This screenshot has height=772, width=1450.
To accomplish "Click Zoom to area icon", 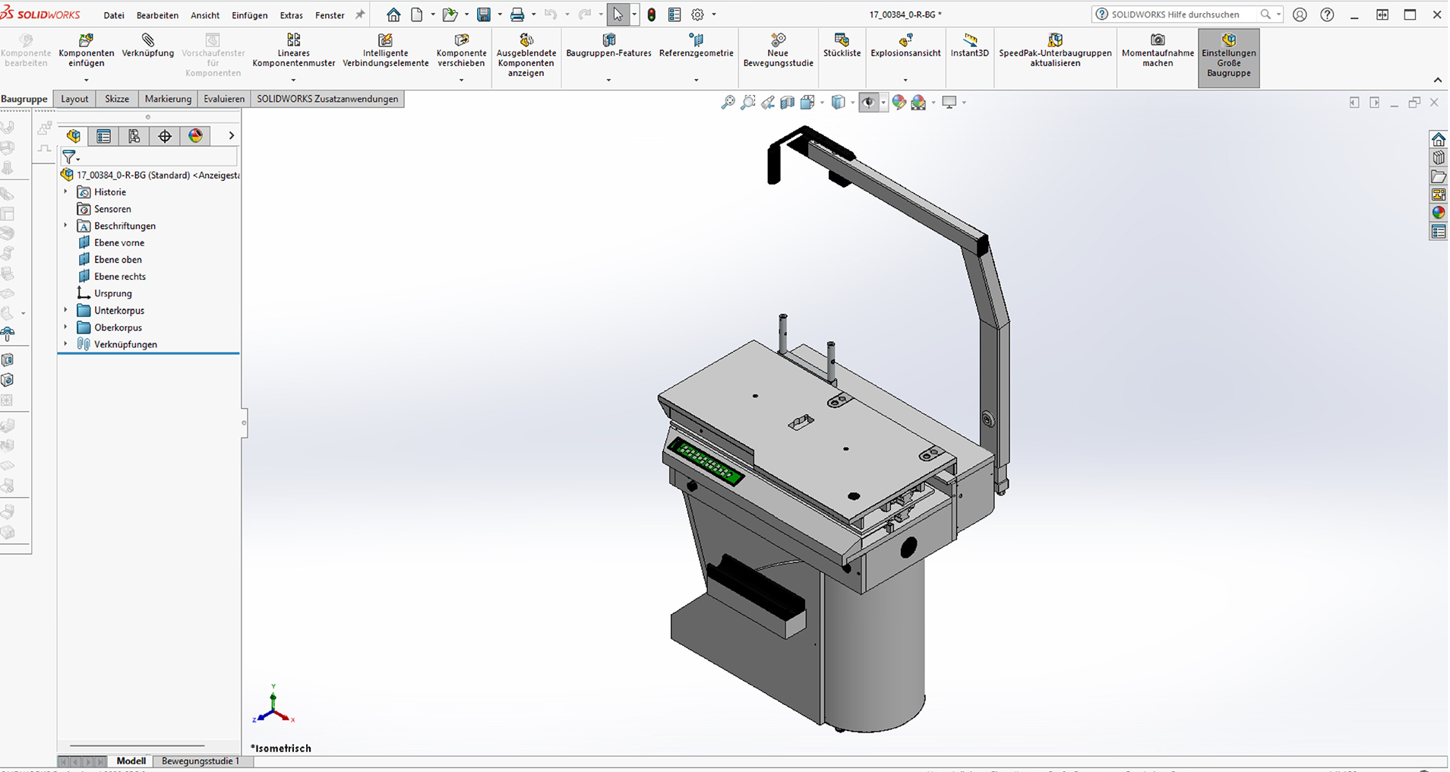I will click(748, 103).
